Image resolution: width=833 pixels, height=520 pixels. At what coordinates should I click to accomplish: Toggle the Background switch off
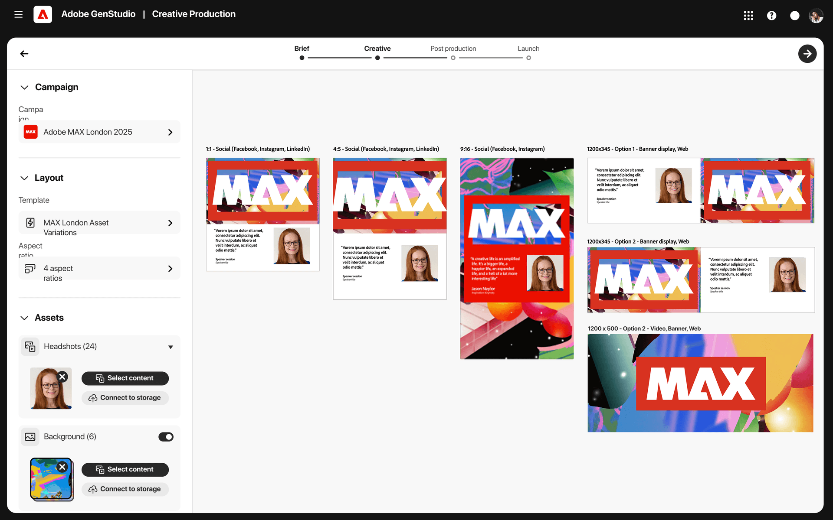(166, 437)
